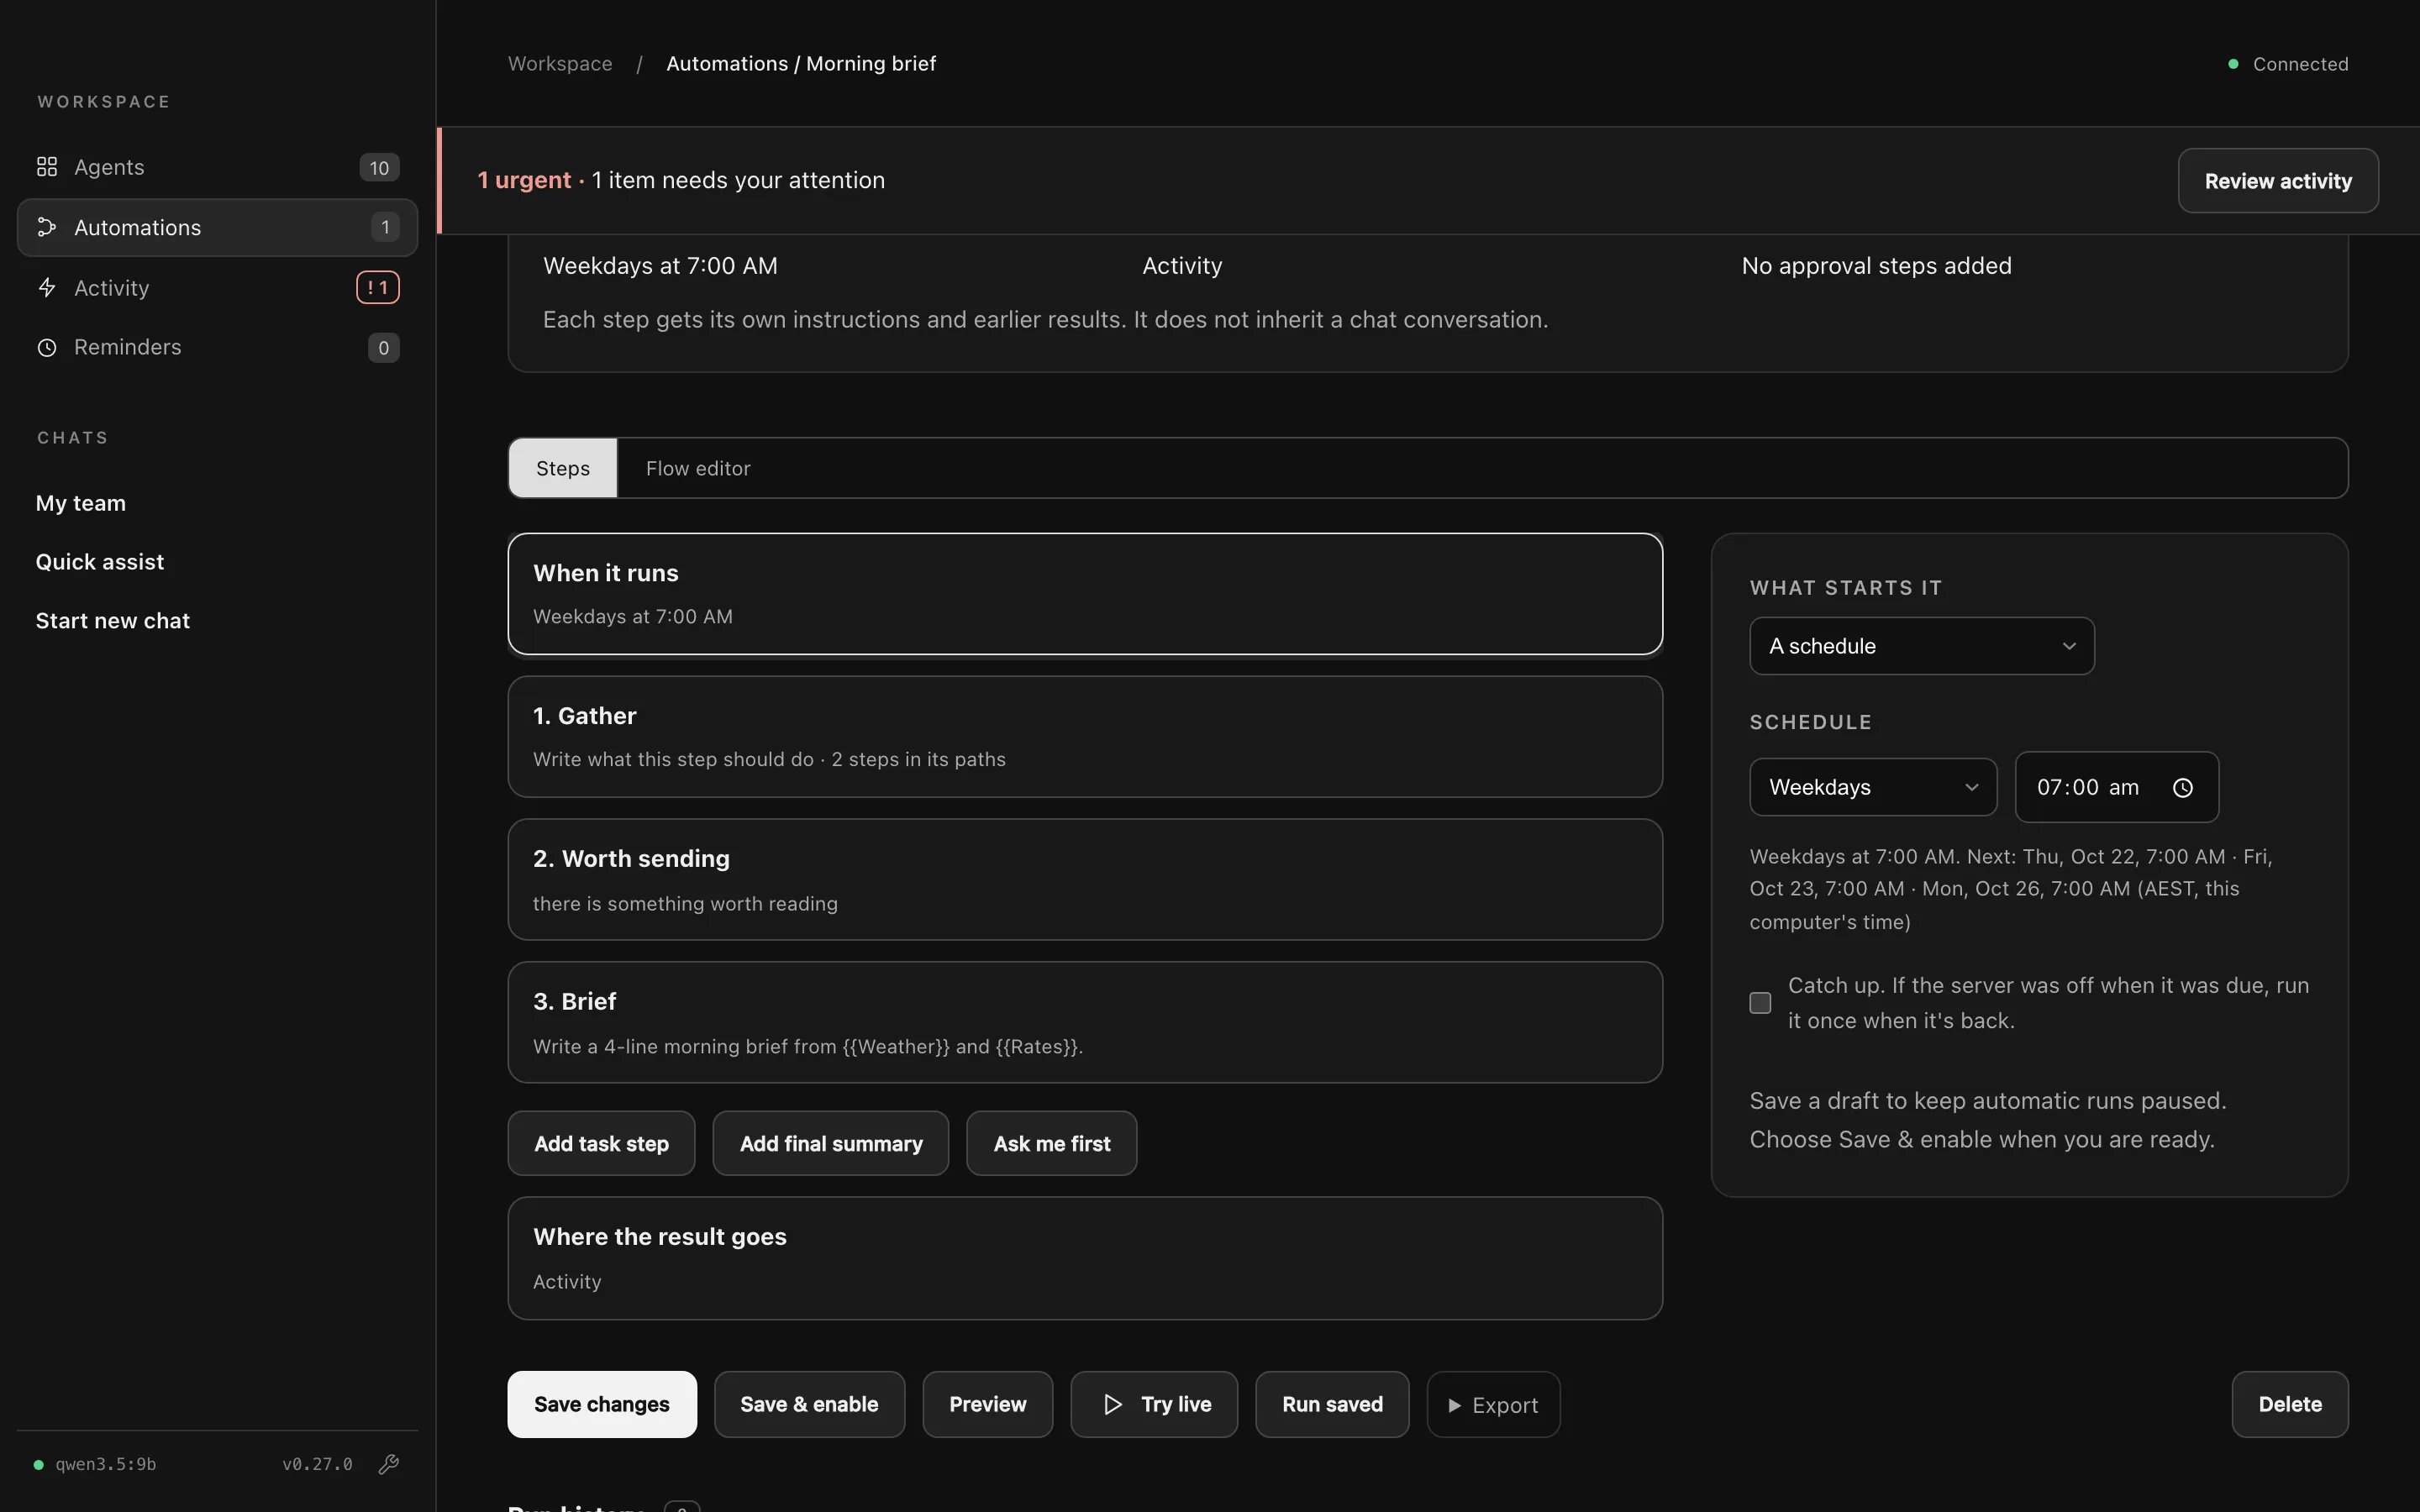Click the urgent '! 1' badge beside Activity
This screenshot has width=2420, height=1512.
point(378,288)
